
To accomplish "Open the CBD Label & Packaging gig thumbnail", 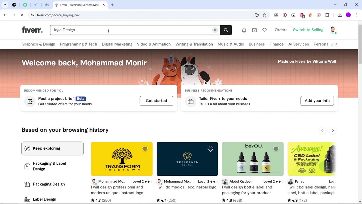I will tap(312, 159).
